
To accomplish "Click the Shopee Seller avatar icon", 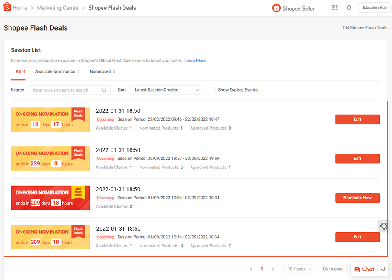I will pos(276,7).
